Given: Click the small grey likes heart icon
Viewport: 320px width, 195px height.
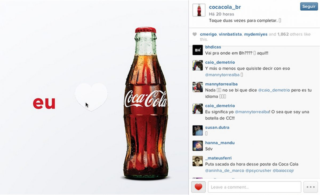Looking at the screenshot, I should click(x=195, y=34).
